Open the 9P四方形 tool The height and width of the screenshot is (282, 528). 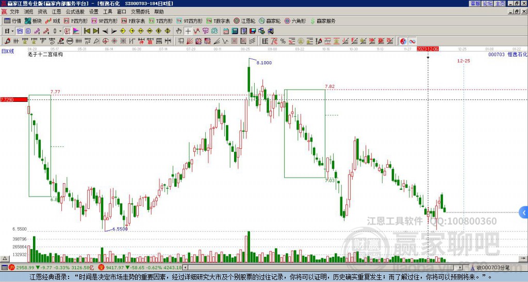pos(105,21)
